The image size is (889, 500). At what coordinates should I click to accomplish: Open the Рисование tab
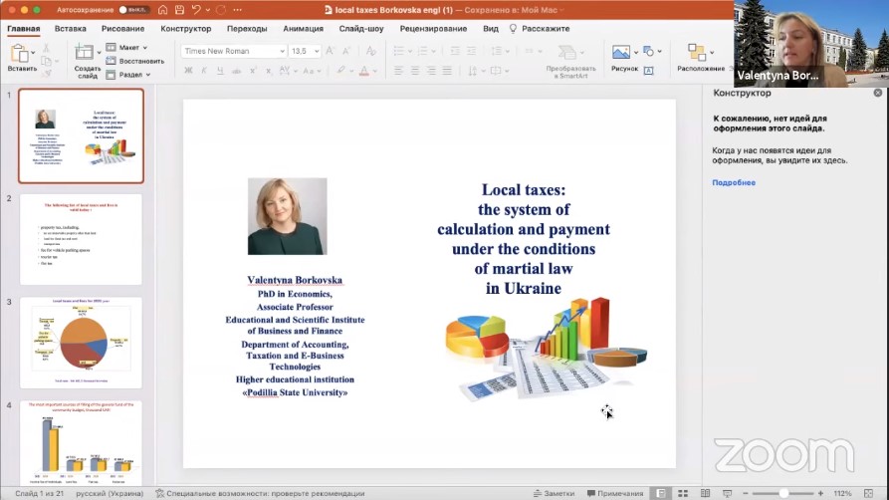(x=123, y=28)
